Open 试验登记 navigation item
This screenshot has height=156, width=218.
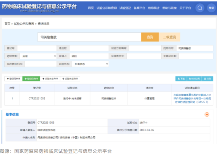coord(125,8)
